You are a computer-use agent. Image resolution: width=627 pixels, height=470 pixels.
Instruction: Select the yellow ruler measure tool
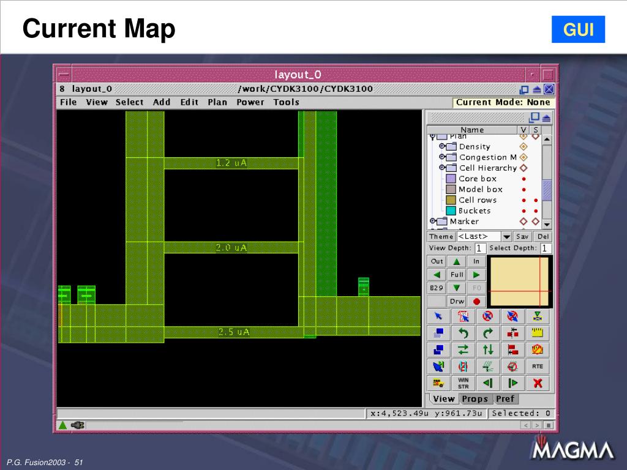(x=538, y=333)
